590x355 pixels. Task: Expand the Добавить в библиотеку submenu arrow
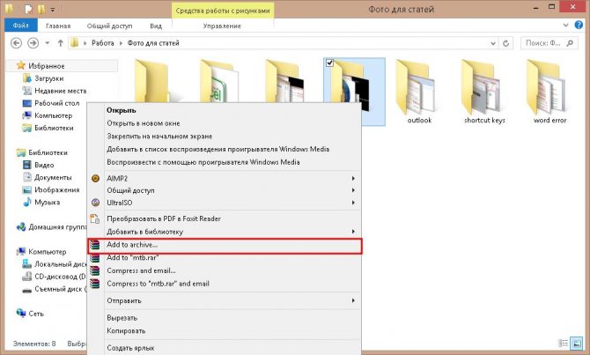pyautogui.click(x=353, y=232)
